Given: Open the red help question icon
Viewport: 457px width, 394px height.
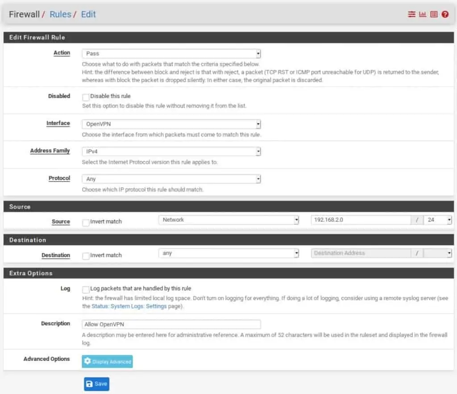Looking at the screenshot, I should [445, 14].
